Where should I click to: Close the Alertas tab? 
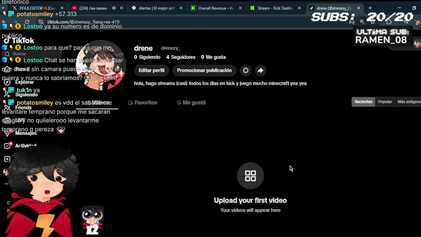coord(181,8)
